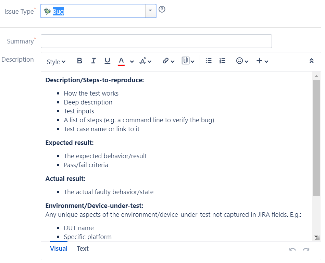Select the Bug issue type field
Viewport: 325px width, 263px height.
click(x=98, y=11)
